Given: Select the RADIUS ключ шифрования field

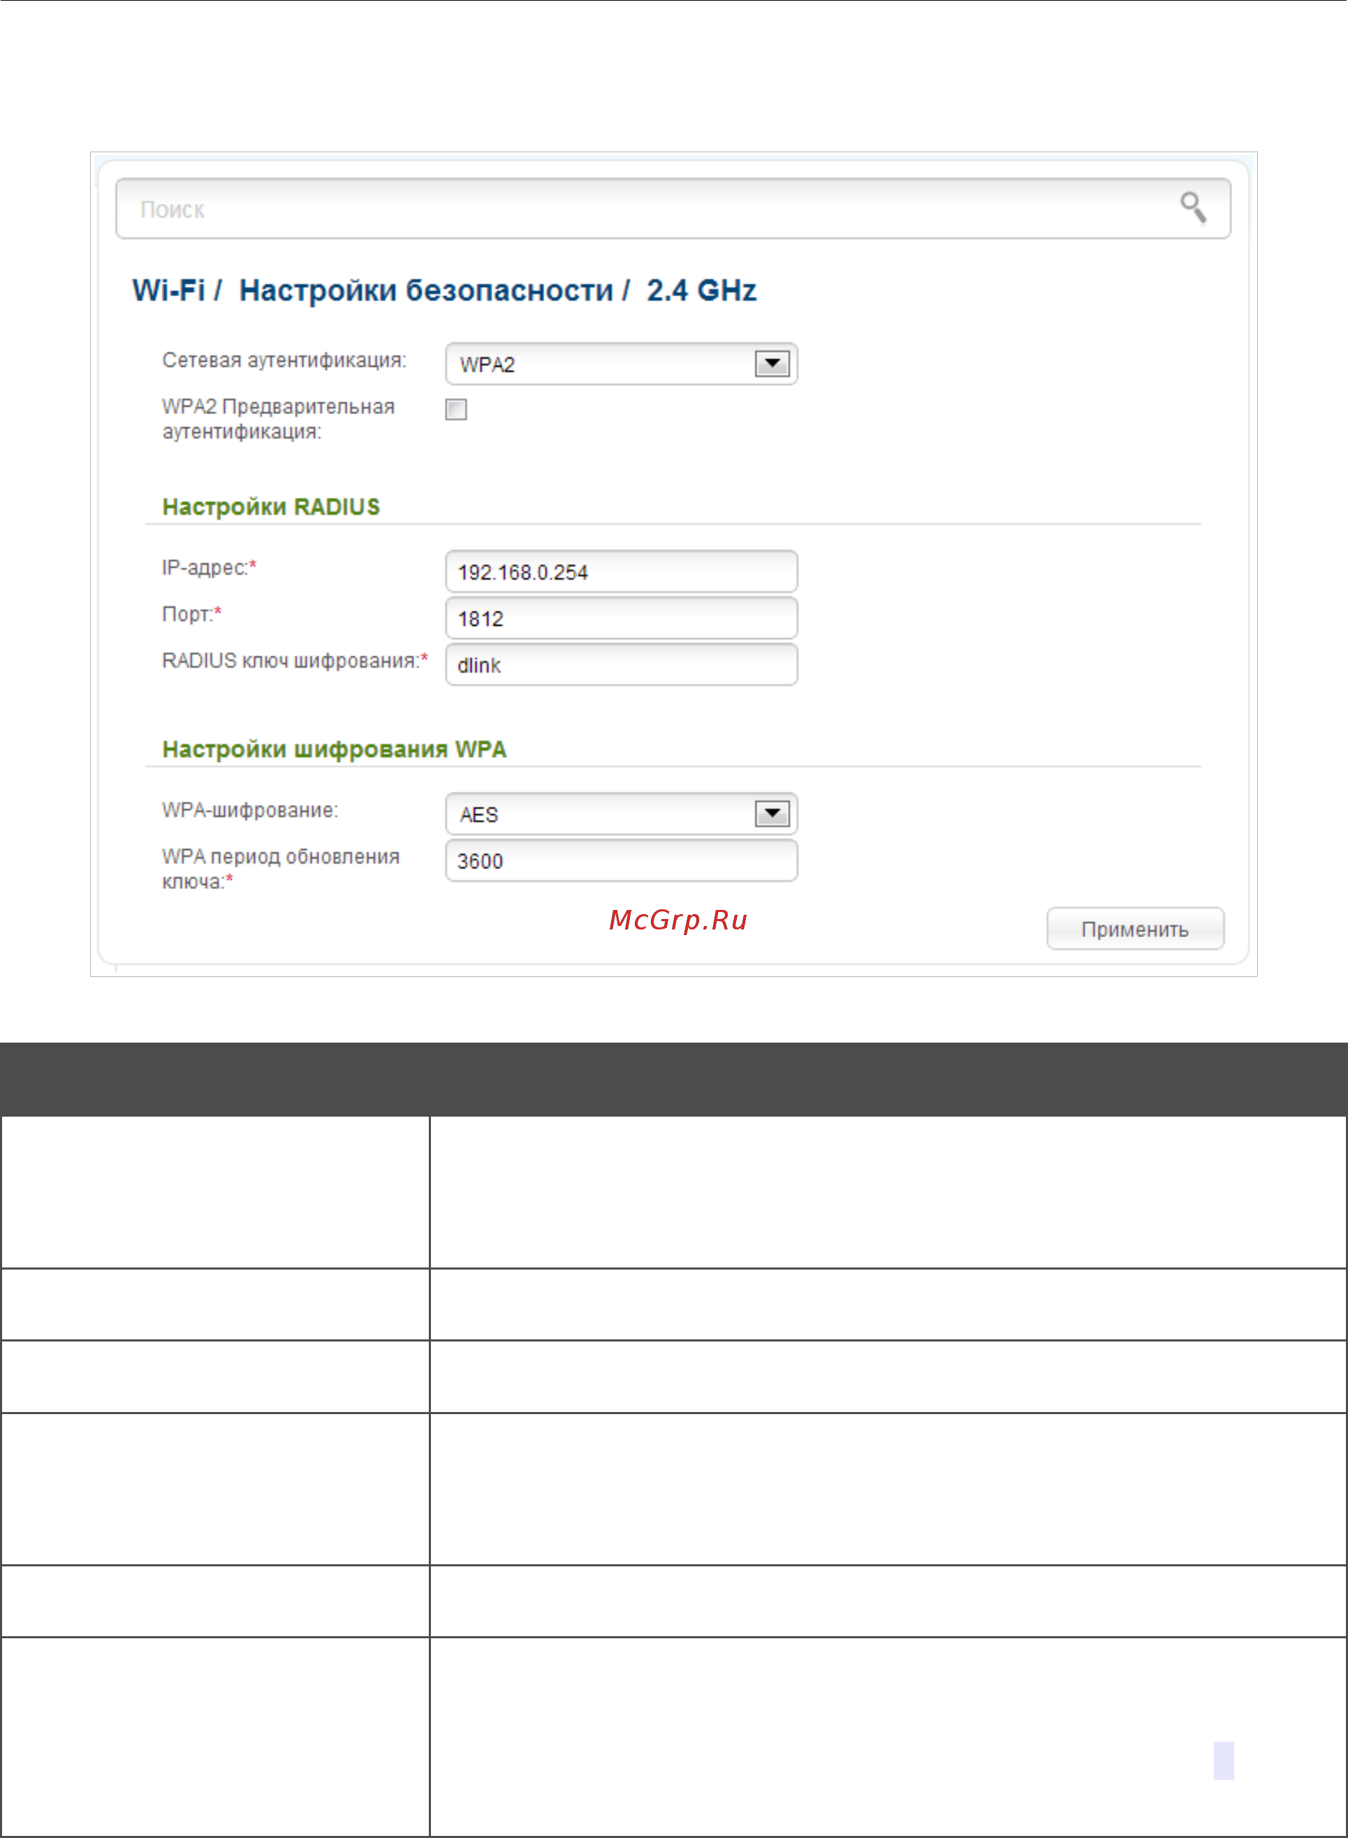Looking at the screenshot, I should pyautogui.click(x=621, y=665).
